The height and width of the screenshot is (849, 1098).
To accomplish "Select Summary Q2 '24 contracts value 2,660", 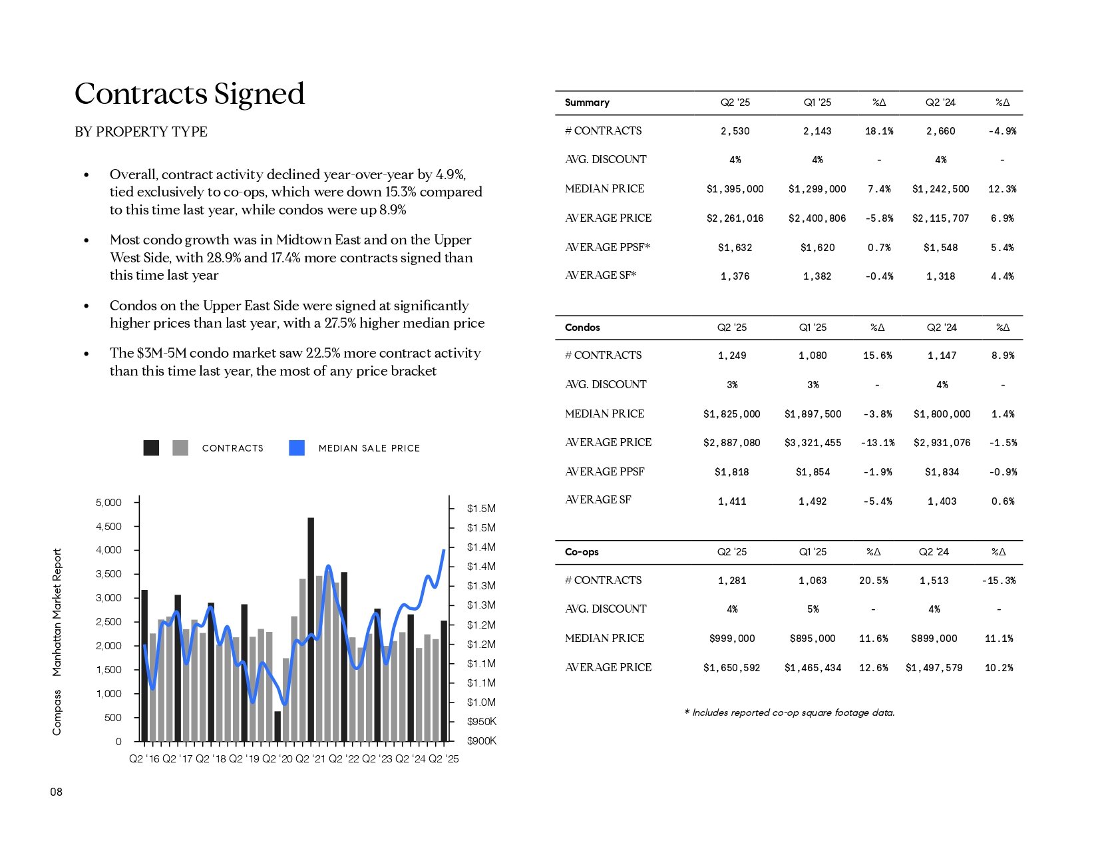I will [x=941, y=131].
